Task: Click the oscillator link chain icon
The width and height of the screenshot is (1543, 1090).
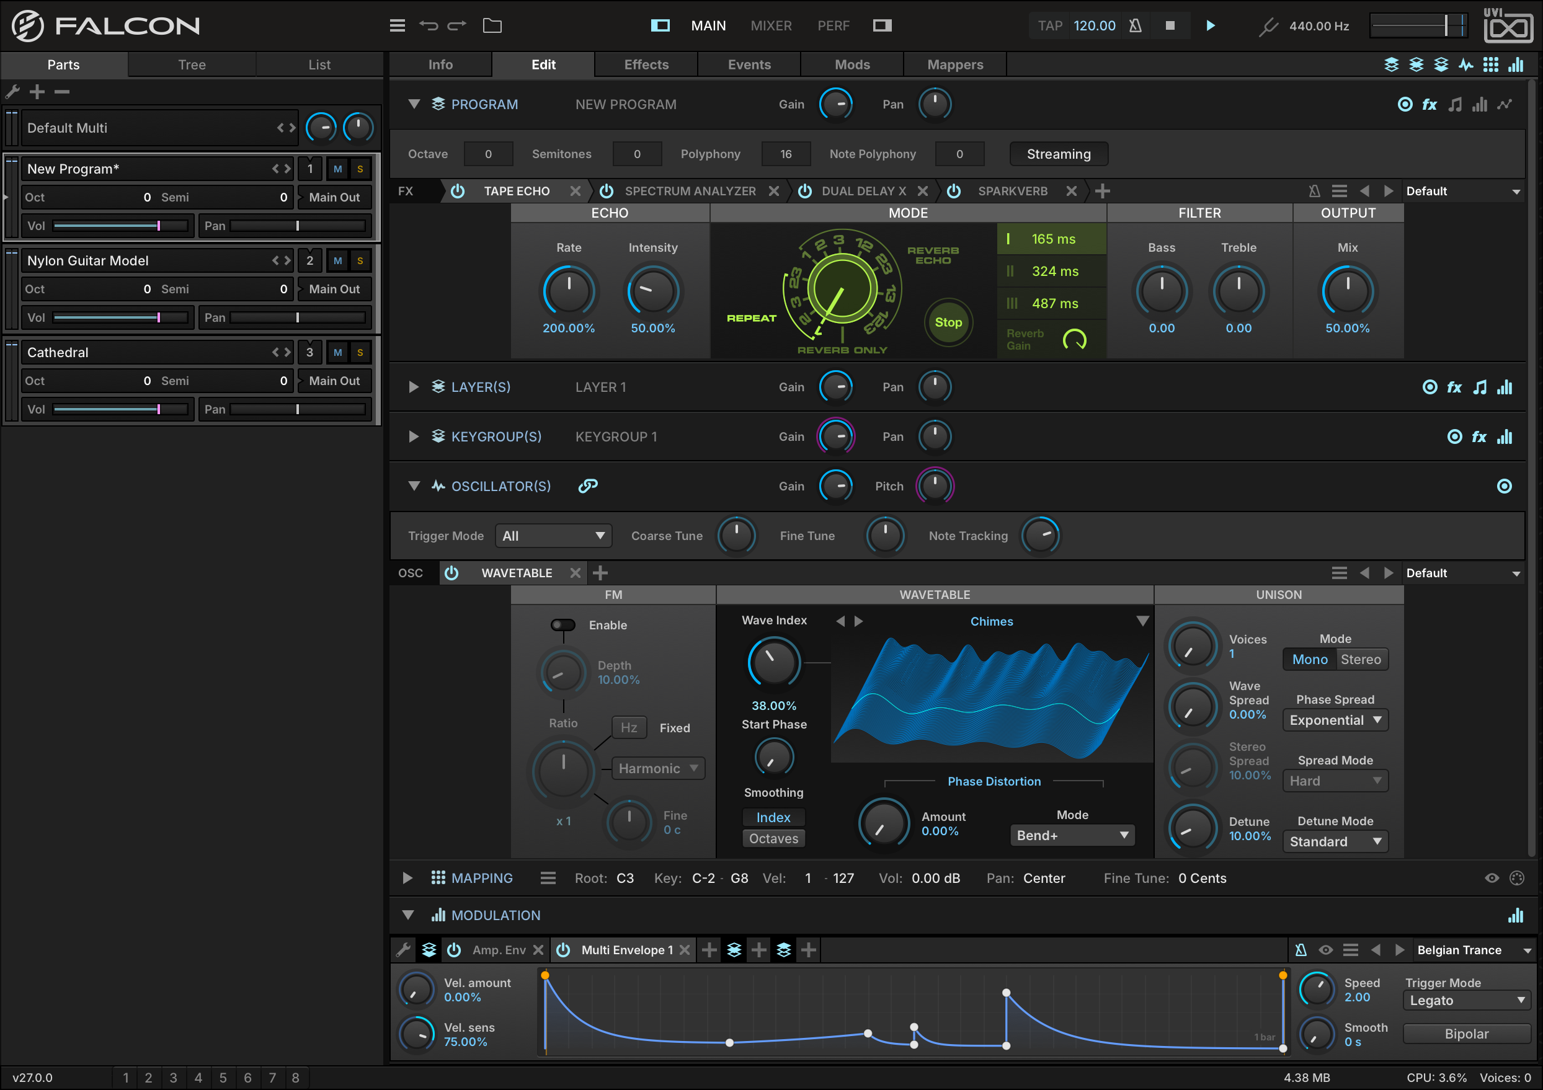Action: (588, 486)
